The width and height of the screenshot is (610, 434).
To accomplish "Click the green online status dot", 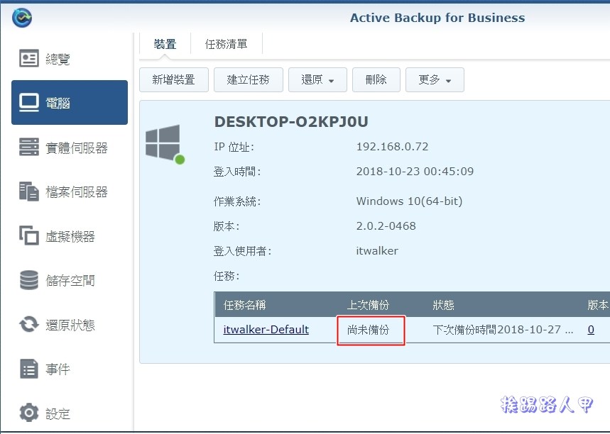I will tap(180, 160).
